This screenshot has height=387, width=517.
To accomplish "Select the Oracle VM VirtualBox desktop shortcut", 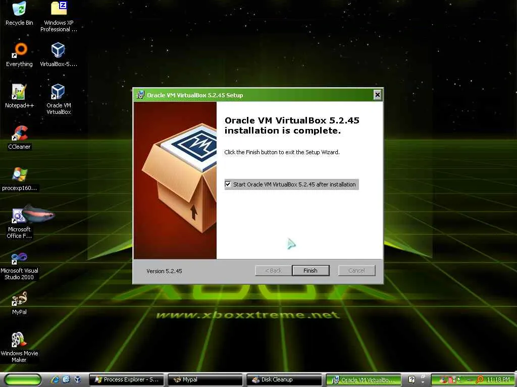I will point(59,99).
